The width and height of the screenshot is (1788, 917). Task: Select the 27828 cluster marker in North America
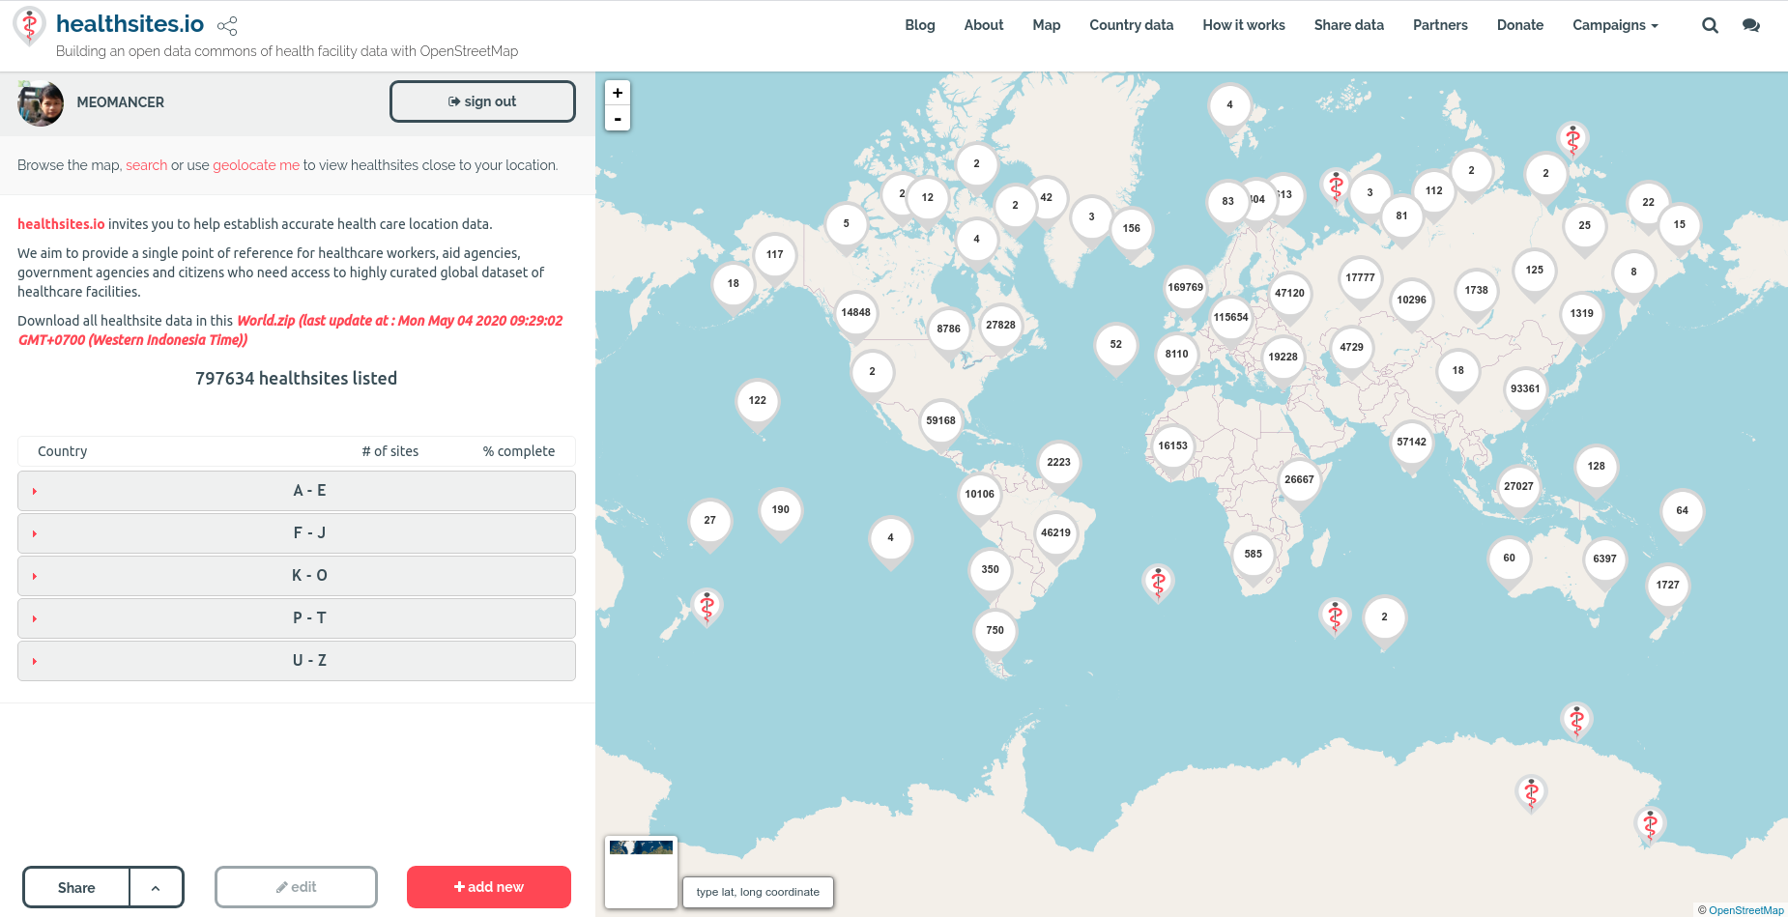click(x=1000, y=325)
